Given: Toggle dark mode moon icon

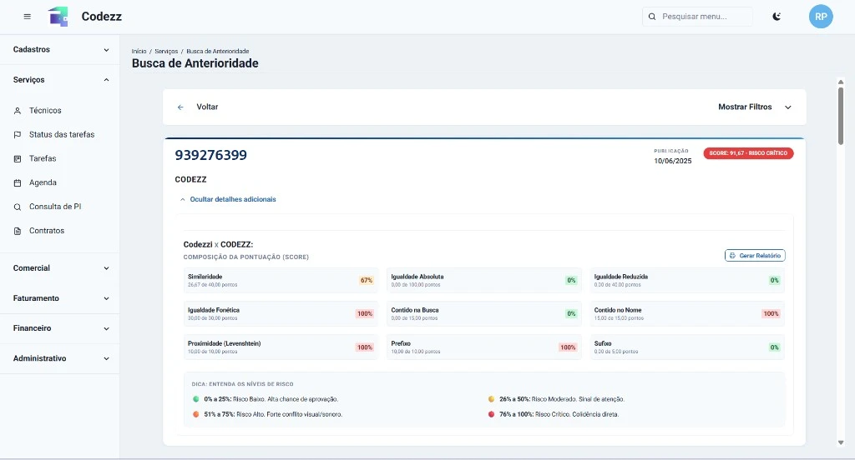Looking at the screenshot, I should click(x=777, y=17).
